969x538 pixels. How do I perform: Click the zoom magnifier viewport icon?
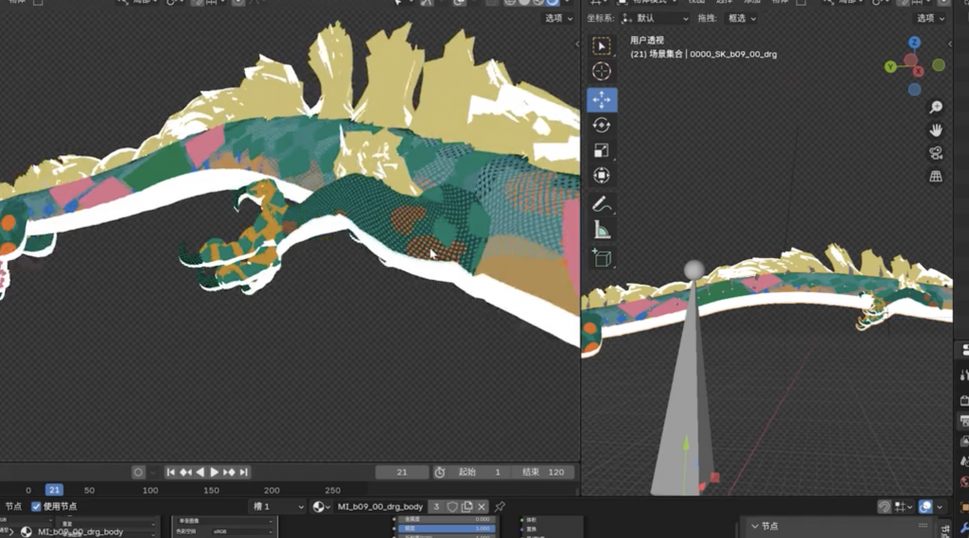936,107
